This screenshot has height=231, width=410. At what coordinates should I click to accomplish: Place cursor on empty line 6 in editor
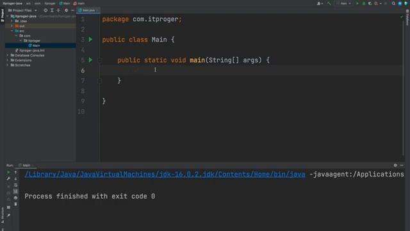[251, 70]
